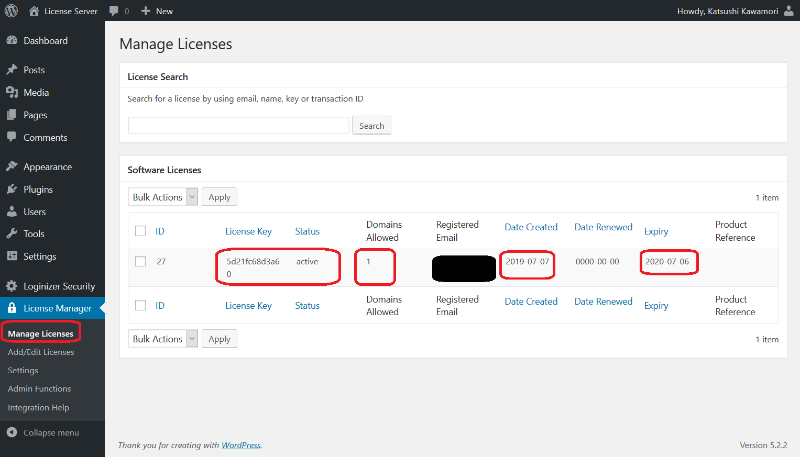Click the license search text field
The height and width of the screenshot is (457, 800).
(238, 125)
